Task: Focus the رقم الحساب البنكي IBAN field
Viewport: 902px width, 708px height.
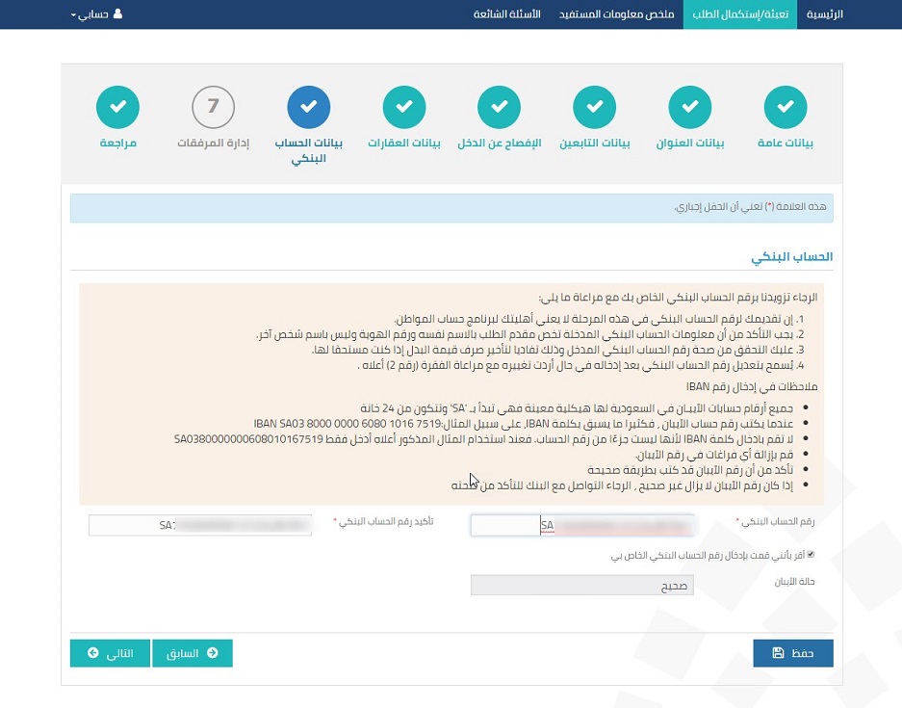Action: pos(582,525)
